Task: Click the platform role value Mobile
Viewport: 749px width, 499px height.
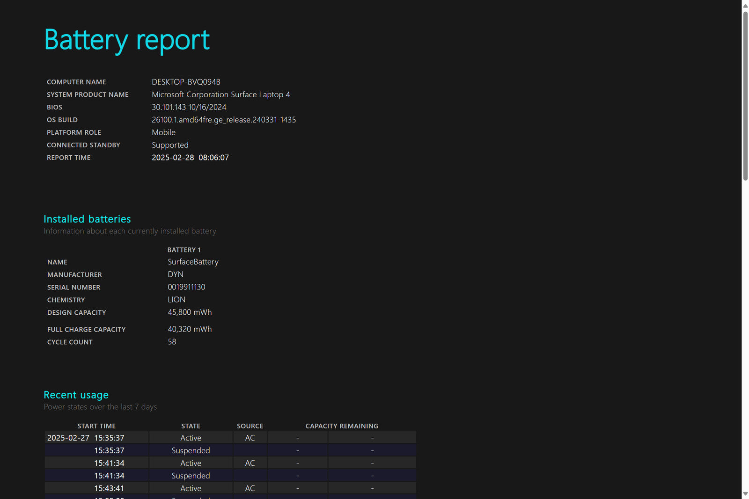Action: (x=164, y=132)
